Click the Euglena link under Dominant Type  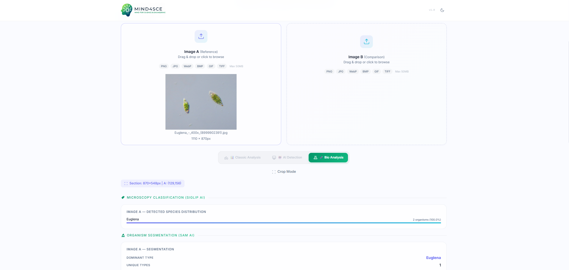tap(433, 258)
